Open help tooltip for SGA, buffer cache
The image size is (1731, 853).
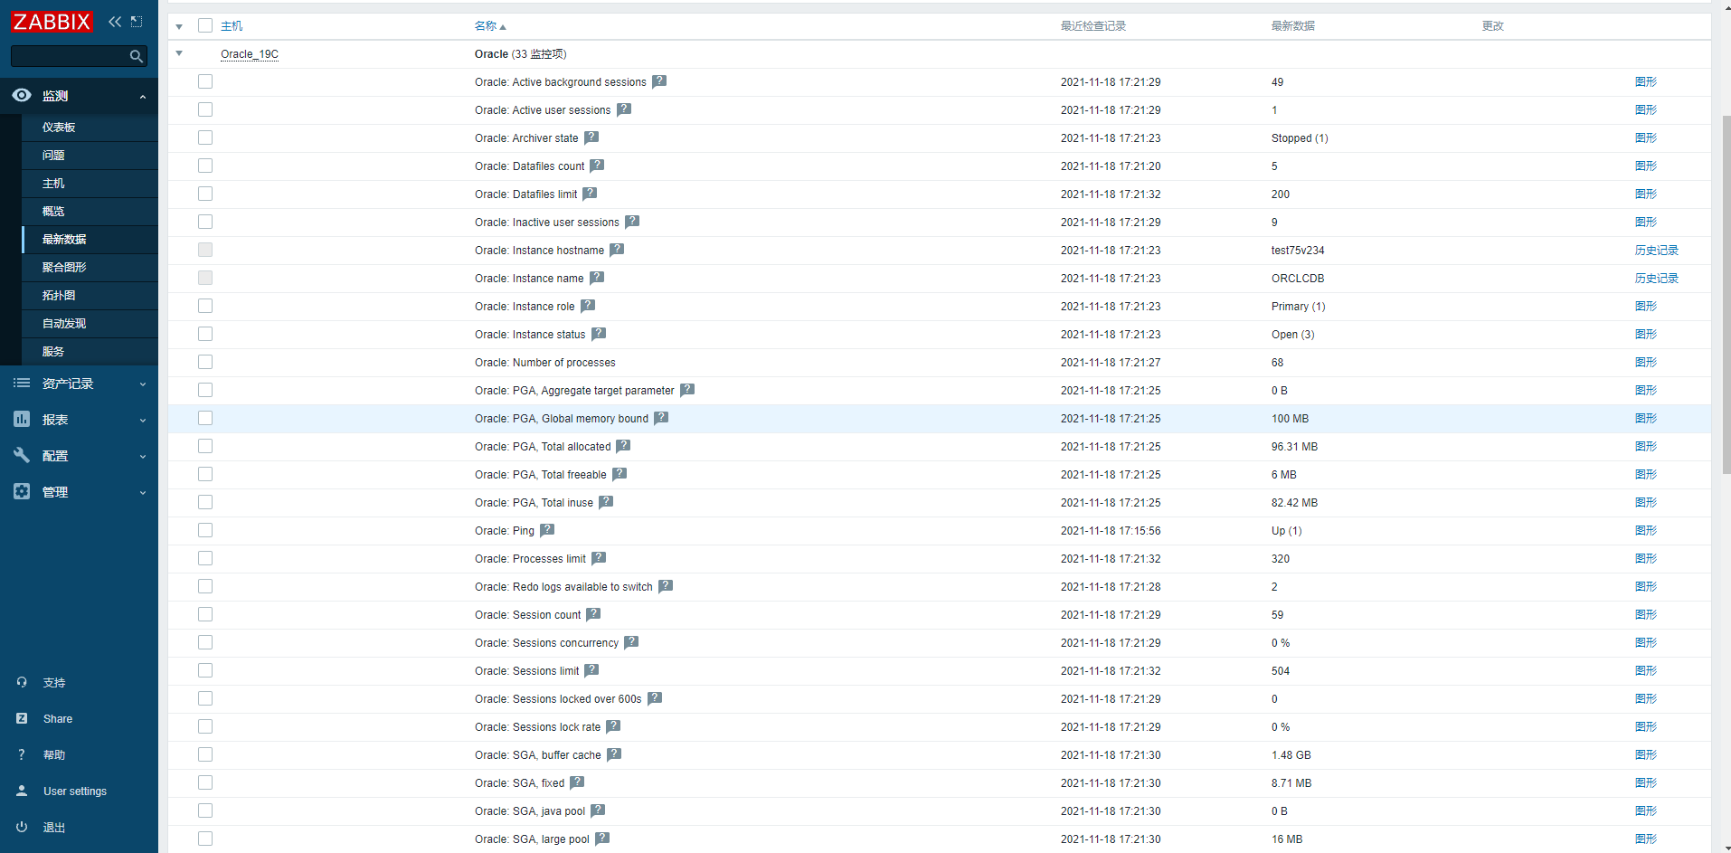[614, 754]
